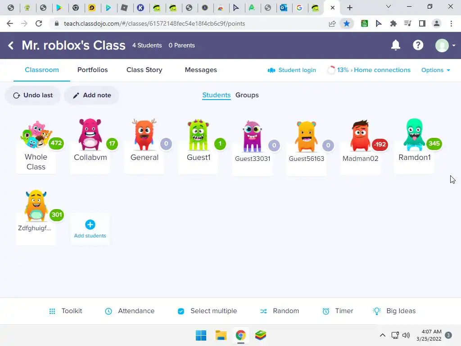
Task: Open the Class Story tab
Action: coord(145,70)
